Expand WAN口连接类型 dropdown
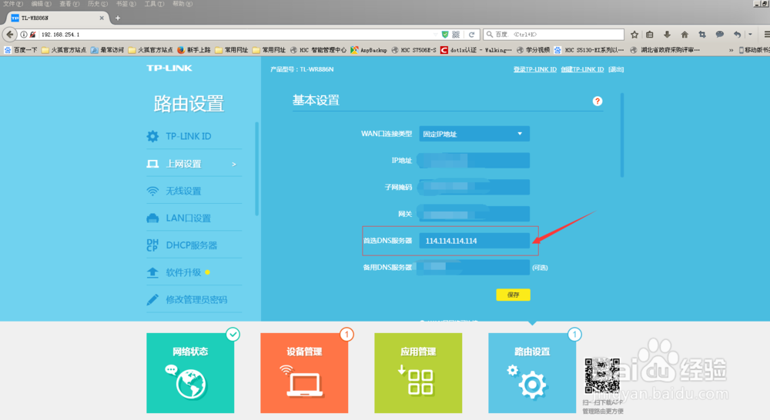The image size is (770, 420). coord(474,134)
